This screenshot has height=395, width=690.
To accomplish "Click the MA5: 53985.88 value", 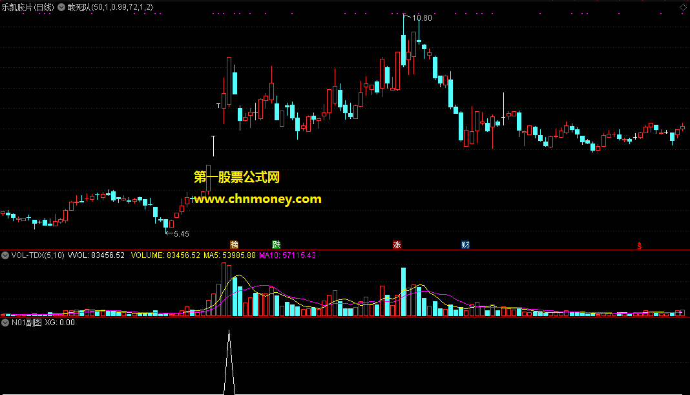I will point(229,255).
